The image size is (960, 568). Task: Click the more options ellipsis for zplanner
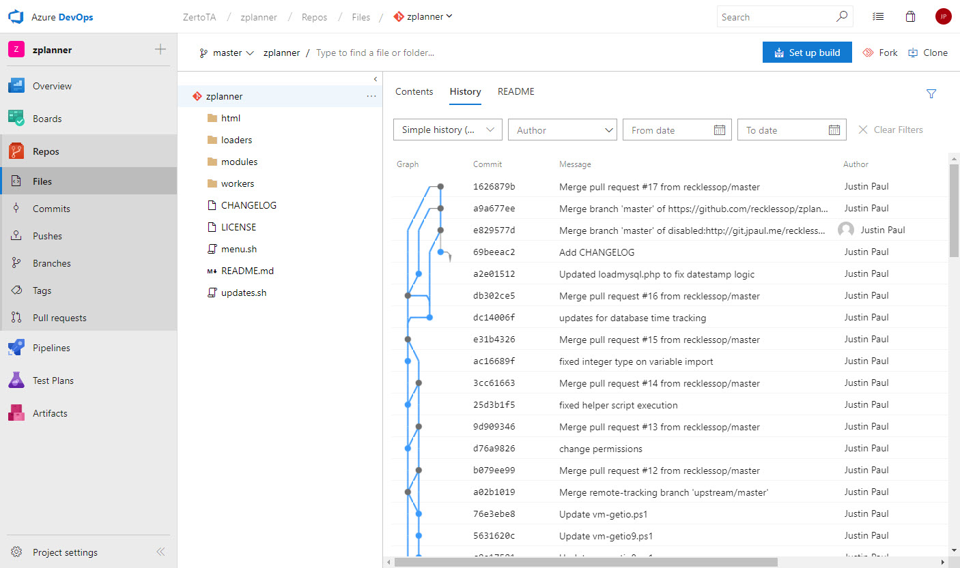[x=371, y=96]
